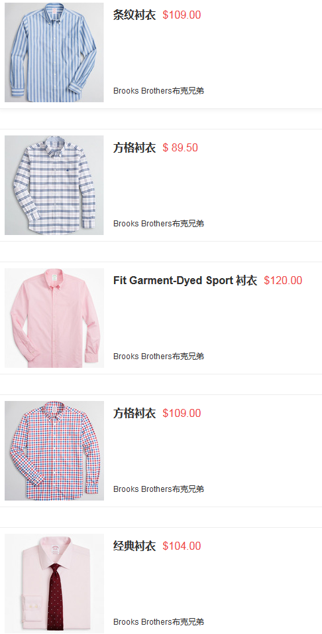Select the 方格衬衣 title next to the gingham shirt

pyautogui.click(x=134, y=413)
